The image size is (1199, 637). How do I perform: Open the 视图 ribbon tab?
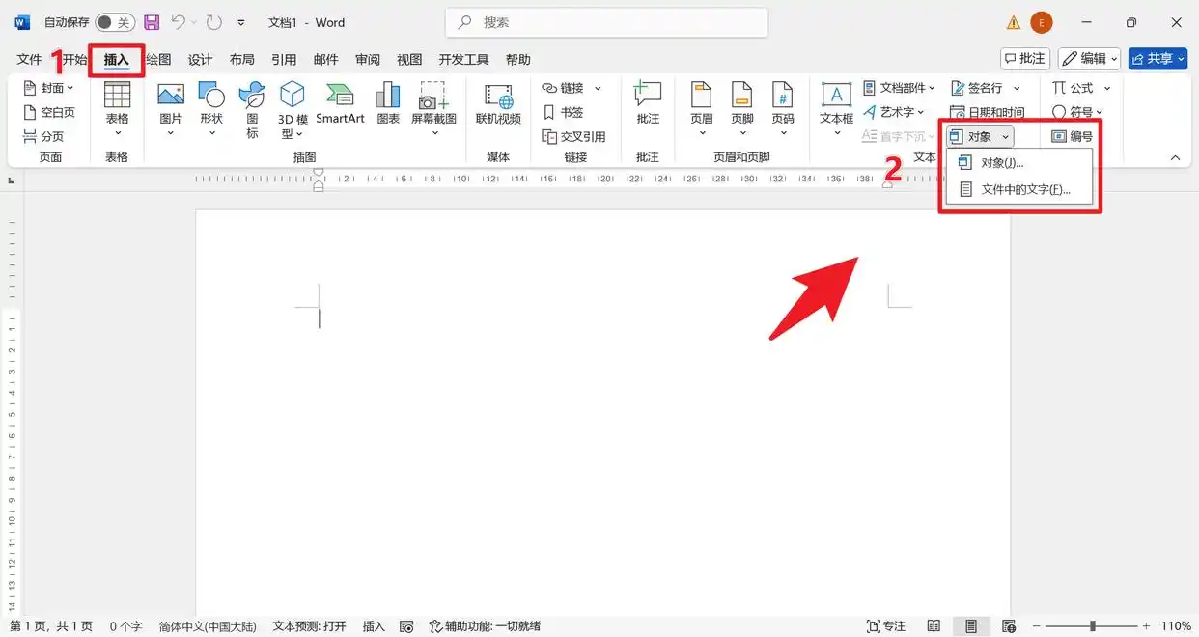point(409,59)
